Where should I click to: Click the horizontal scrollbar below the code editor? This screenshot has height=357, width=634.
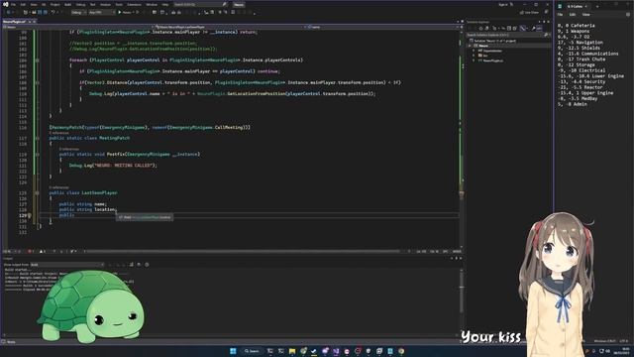coord(243,251)
